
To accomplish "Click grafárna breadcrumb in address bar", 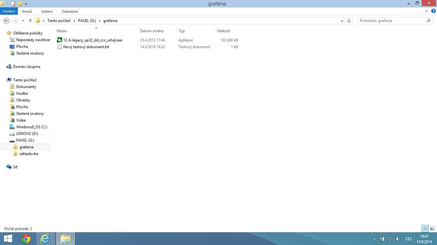I will pos(110,21).
